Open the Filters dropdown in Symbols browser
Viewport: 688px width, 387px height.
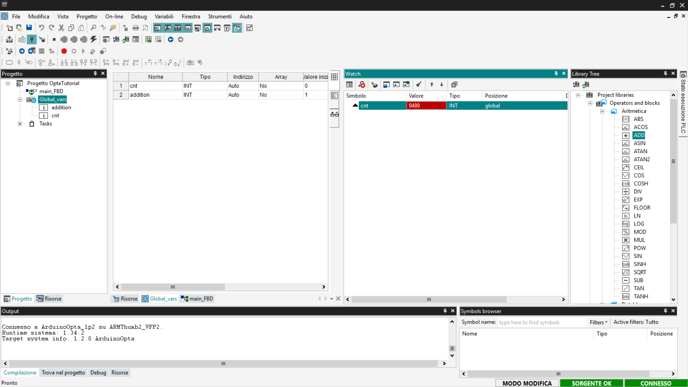point(598,322)
